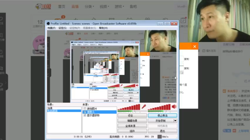This screenshot has width=250, height=140.
Task: Open the 设定(S) menu in OBS
Action: click(x=62, y=28)
